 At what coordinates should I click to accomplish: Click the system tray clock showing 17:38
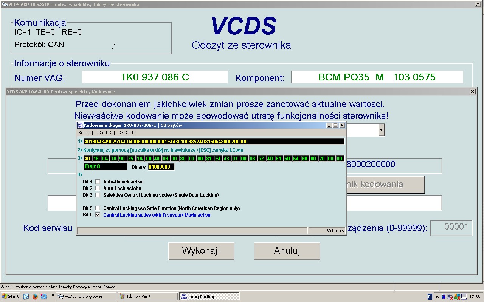point(475,297)
